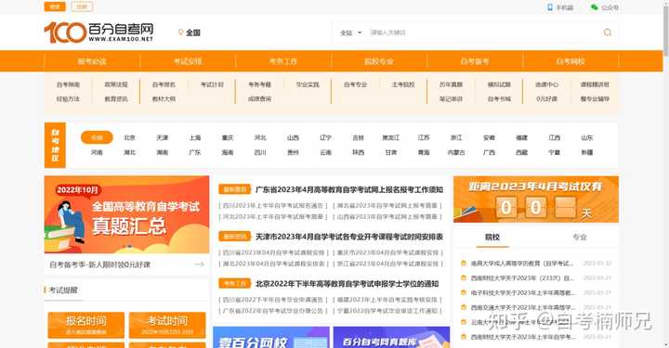Click the magnifier search icon
Image resolution: width=669 pixels, height=348 pixels.
point(608,32)
